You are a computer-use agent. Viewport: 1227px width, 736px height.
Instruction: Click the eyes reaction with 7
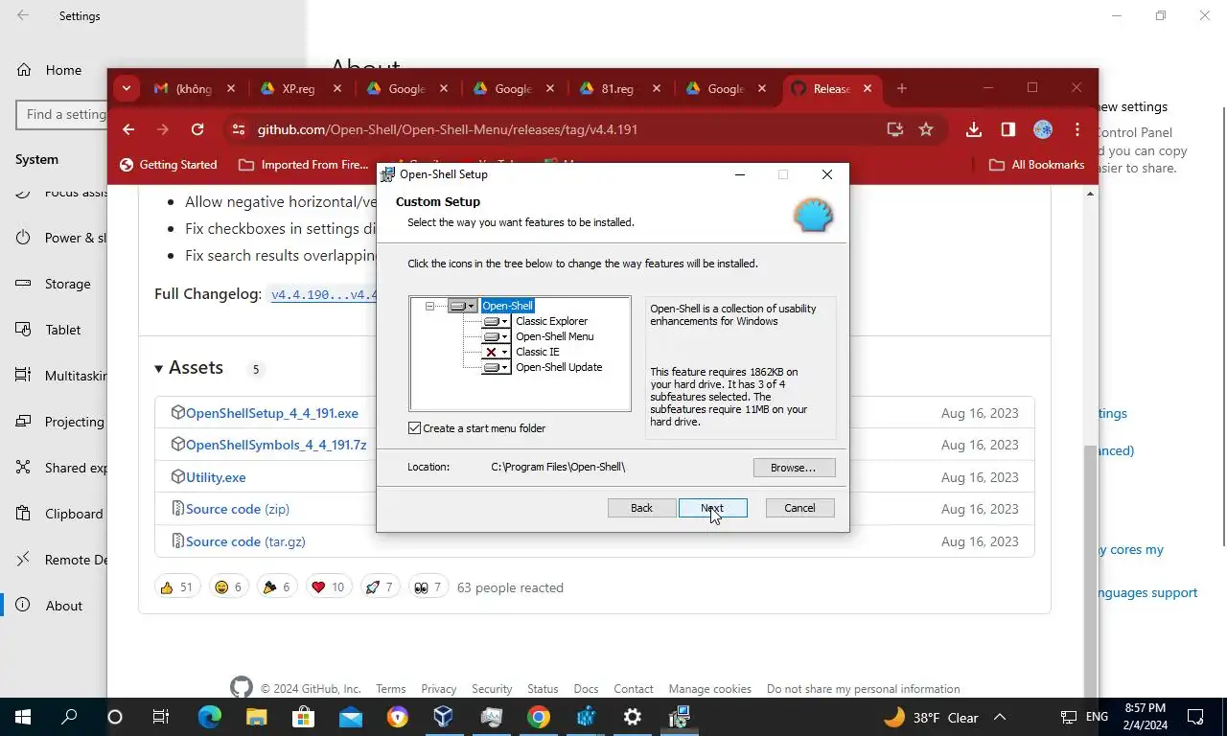pyautogui.click(x=428, y=587)
